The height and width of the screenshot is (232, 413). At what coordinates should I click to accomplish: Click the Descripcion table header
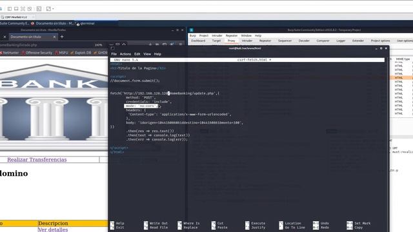pyautogui.click(x=53, y=224)
